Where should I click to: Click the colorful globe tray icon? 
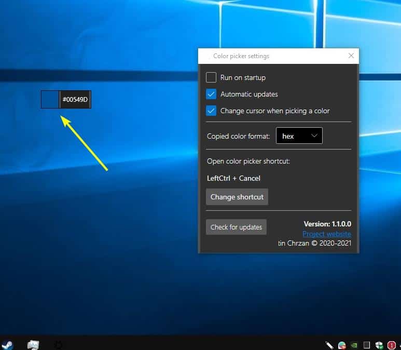(x=342, y=345)
